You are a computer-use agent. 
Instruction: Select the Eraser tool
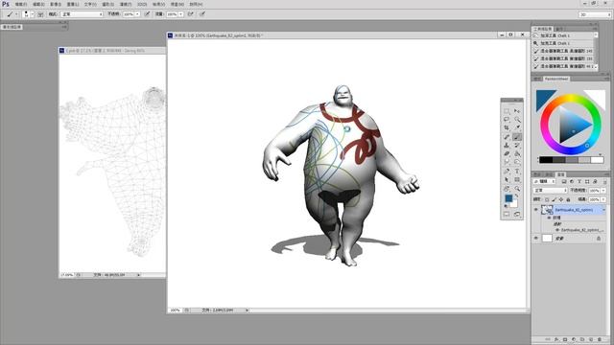(507, 153)
